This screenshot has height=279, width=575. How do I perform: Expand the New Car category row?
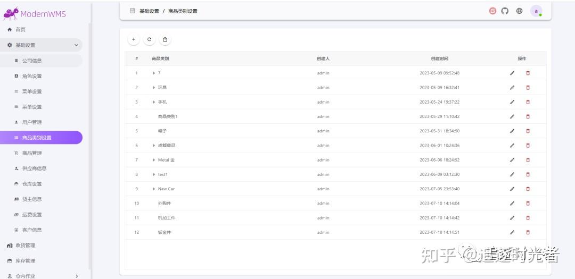click(x=154, y=189)
